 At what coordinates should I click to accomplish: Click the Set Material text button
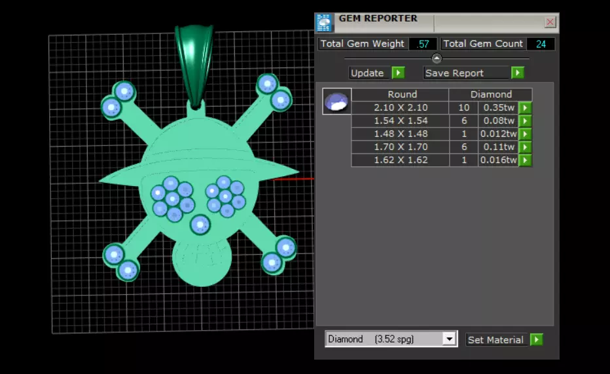tap(496, 340)
